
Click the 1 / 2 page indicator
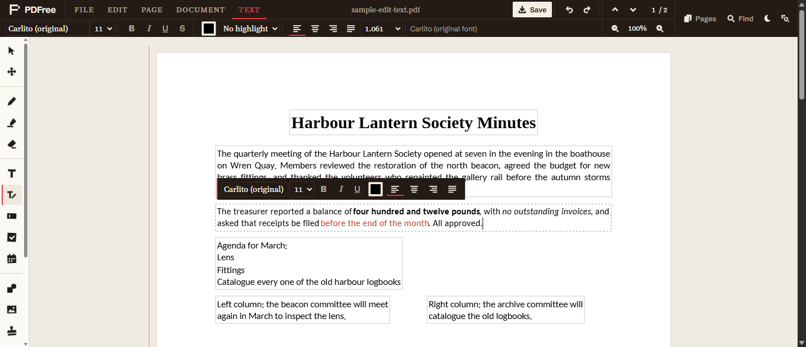click(659, 10)
